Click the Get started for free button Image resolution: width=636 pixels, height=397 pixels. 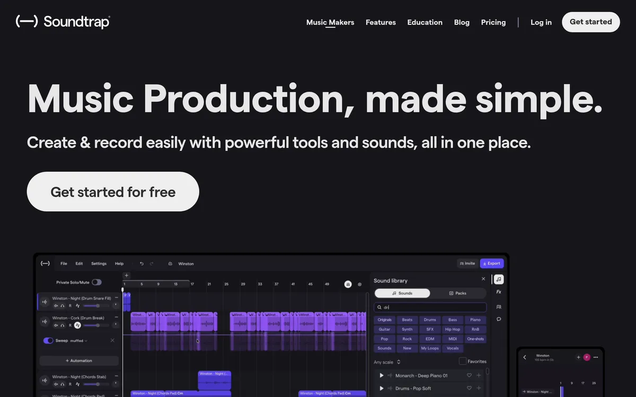(x=113, y=192)
